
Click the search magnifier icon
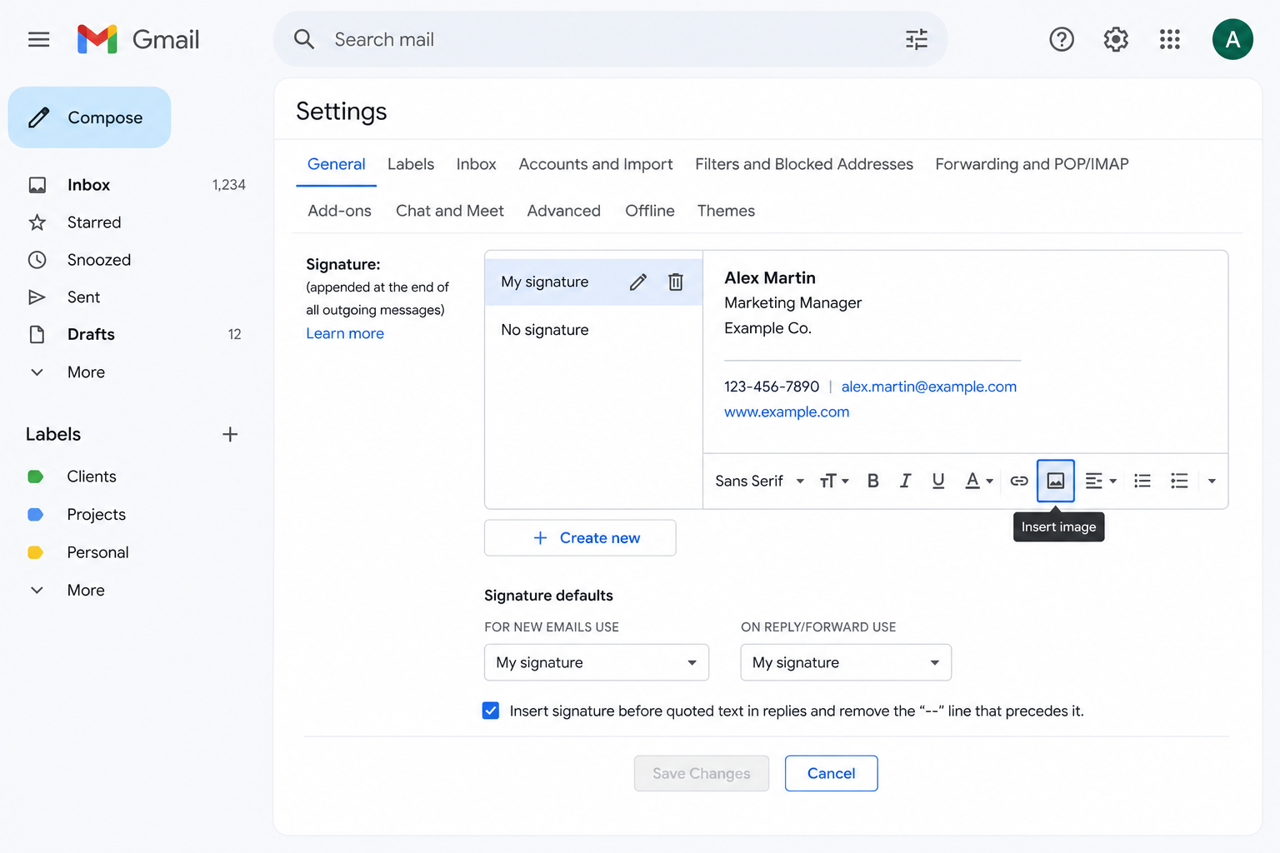[x=304, y=39]
